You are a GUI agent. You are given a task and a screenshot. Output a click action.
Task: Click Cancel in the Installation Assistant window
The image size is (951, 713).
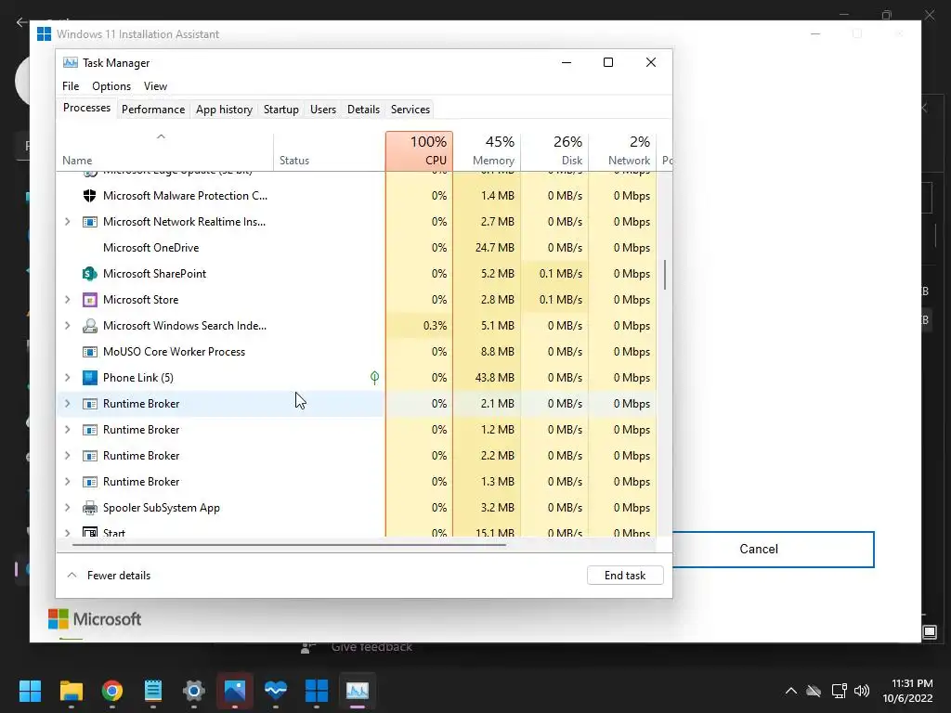coord(774,550)
